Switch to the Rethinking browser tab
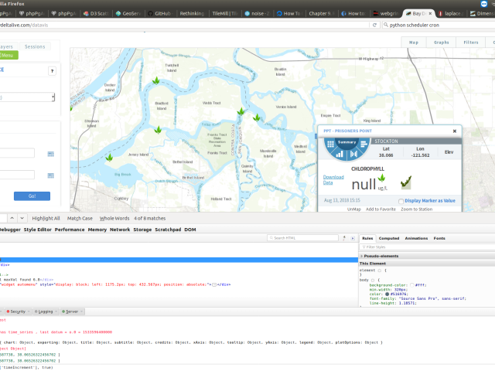This screenshot has height=371, width=495. (x=192, y=14)
